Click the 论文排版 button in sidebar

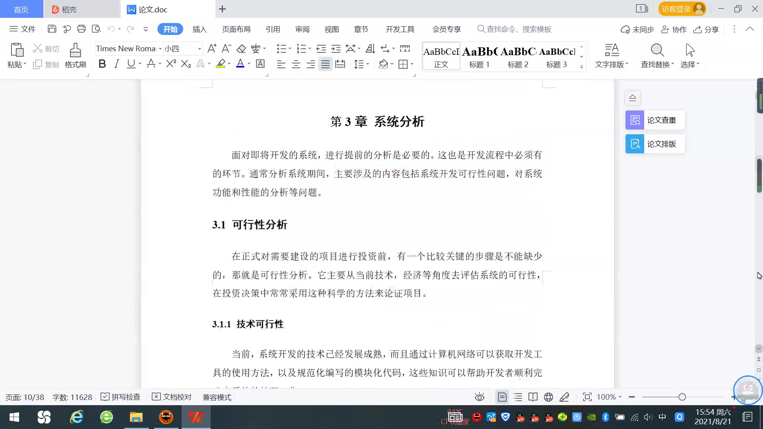coord(655,144)
